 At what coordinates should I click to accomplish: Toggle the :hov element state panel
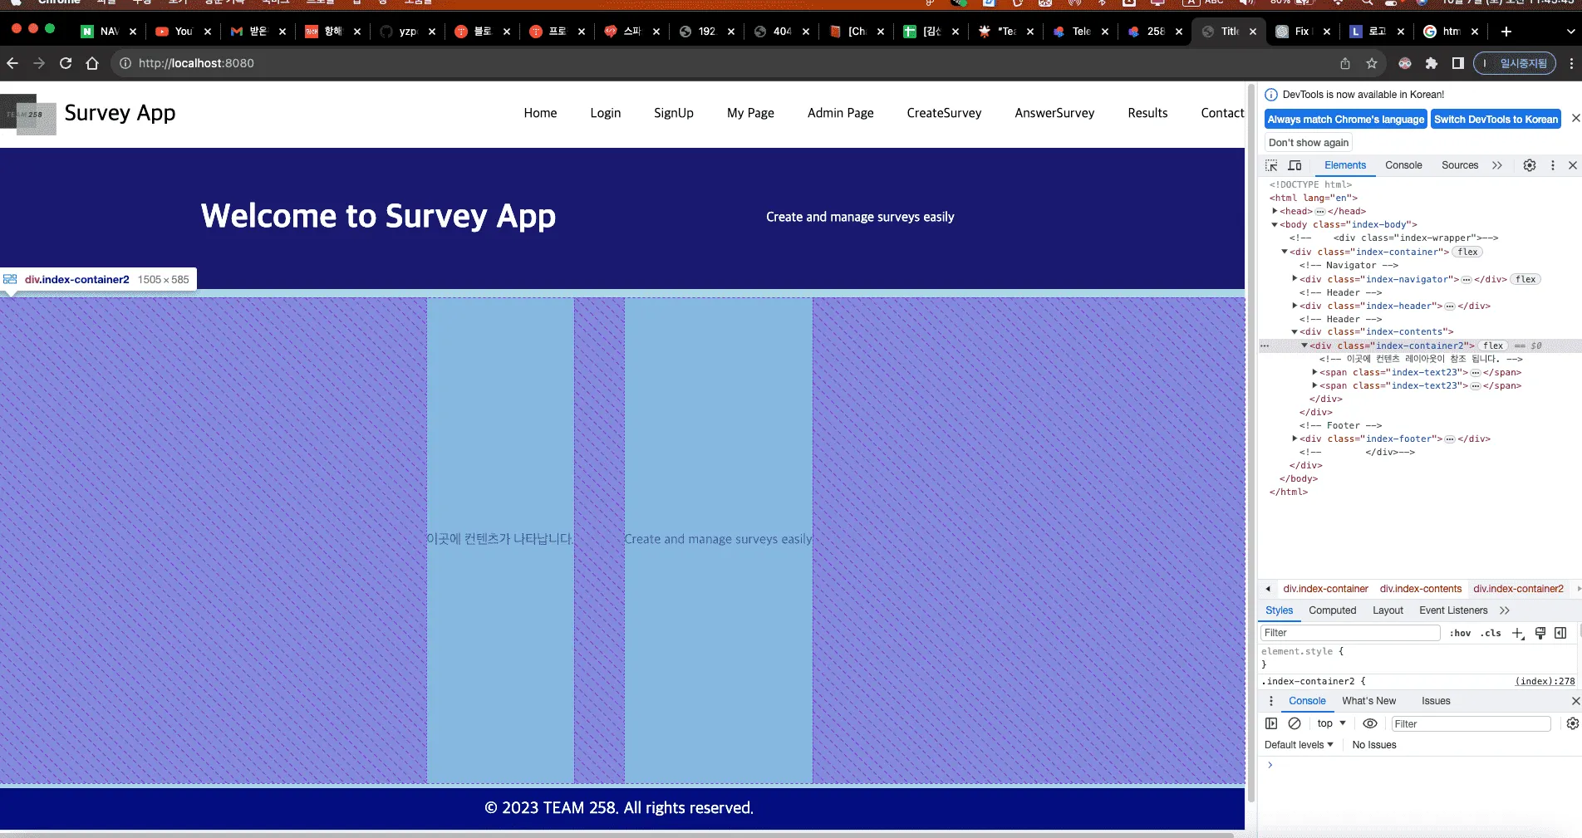[1460, 633]
